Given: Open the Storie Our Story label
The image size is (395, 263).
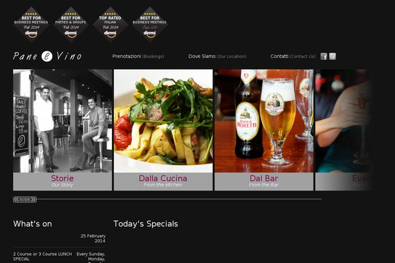Looking at the screenshot, I should coord(63,181).
